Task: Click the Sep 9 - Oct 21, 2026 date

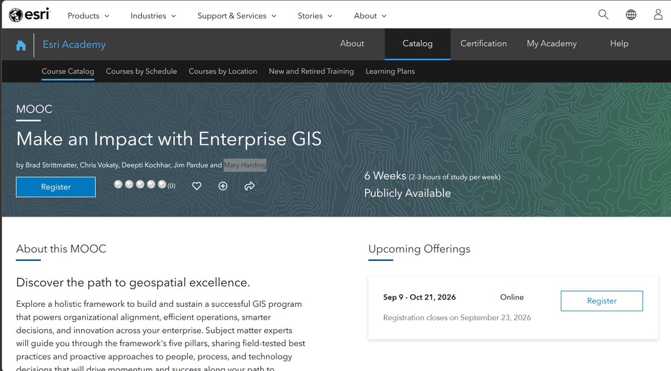Action: click(x=420, y=298)
